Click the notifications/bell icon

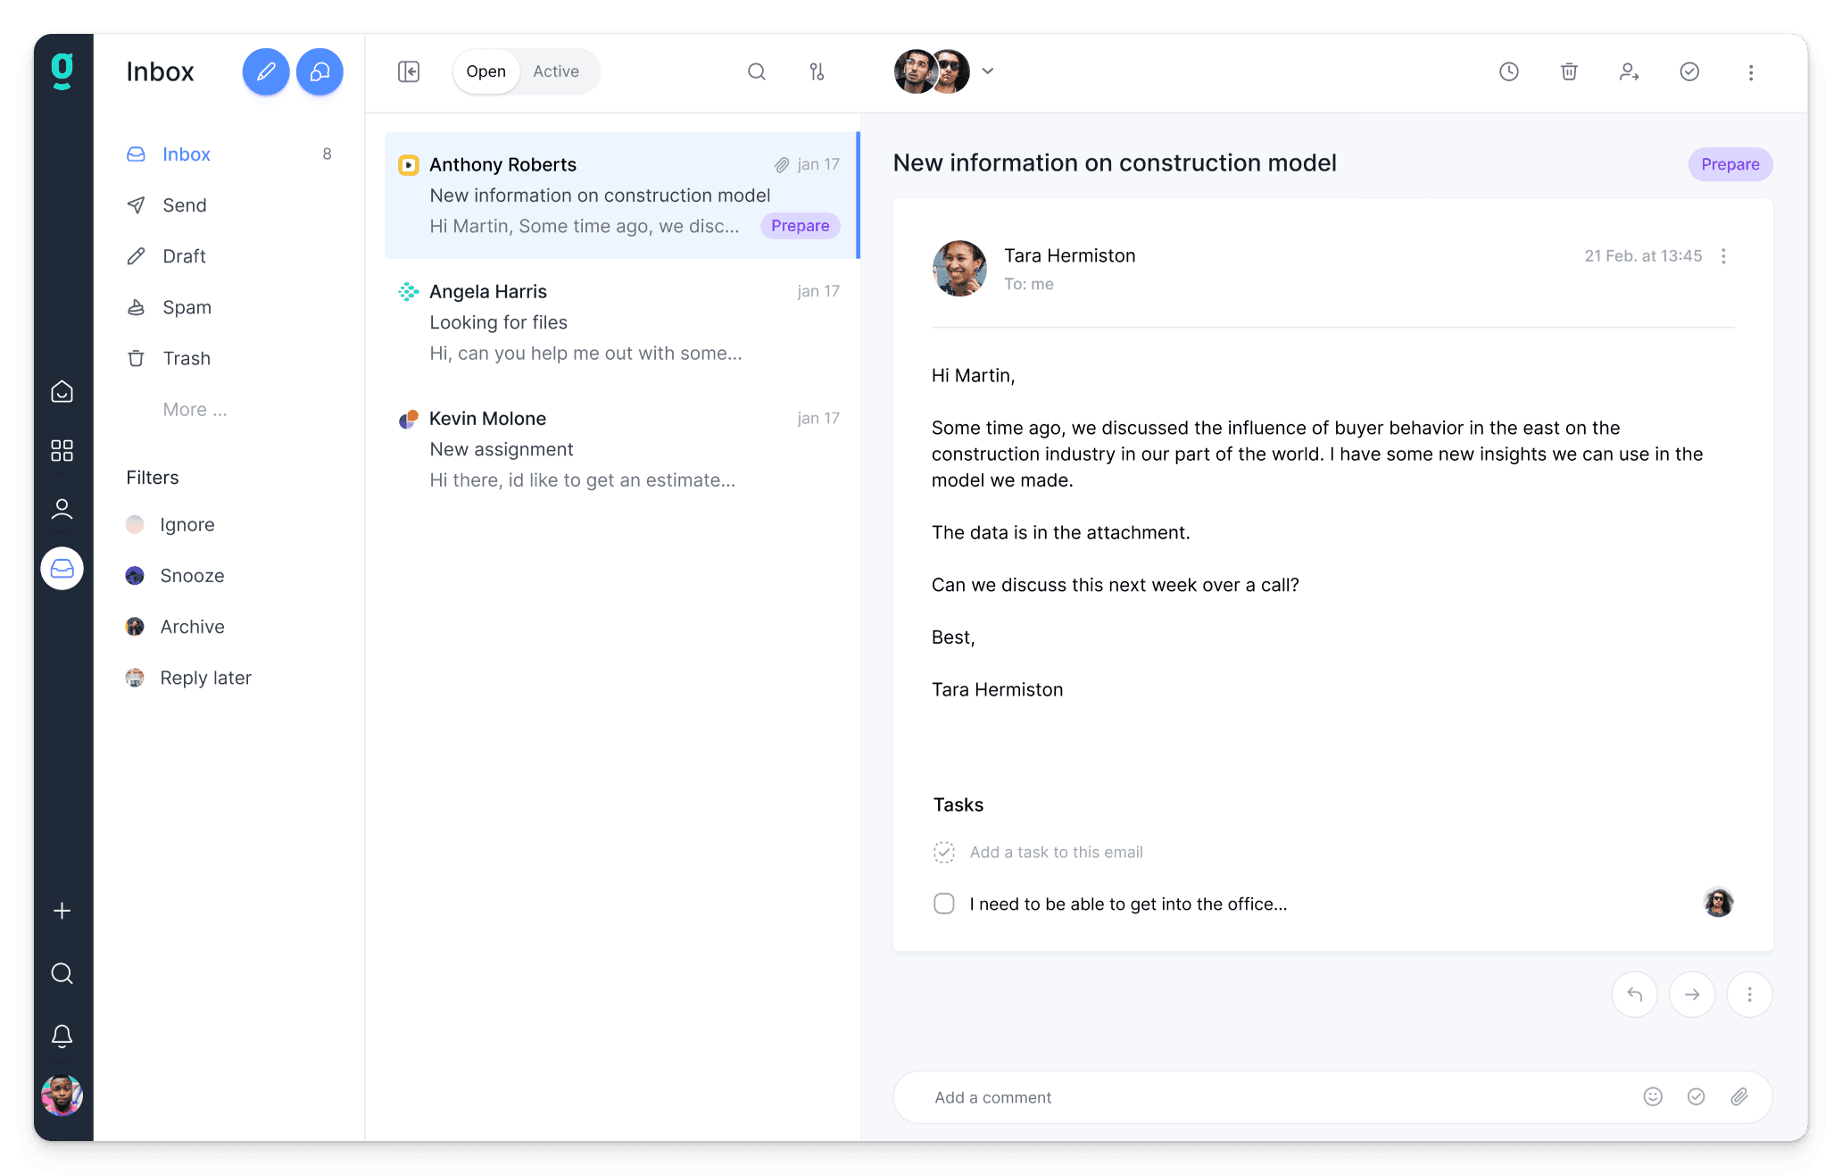[62, 1036]
